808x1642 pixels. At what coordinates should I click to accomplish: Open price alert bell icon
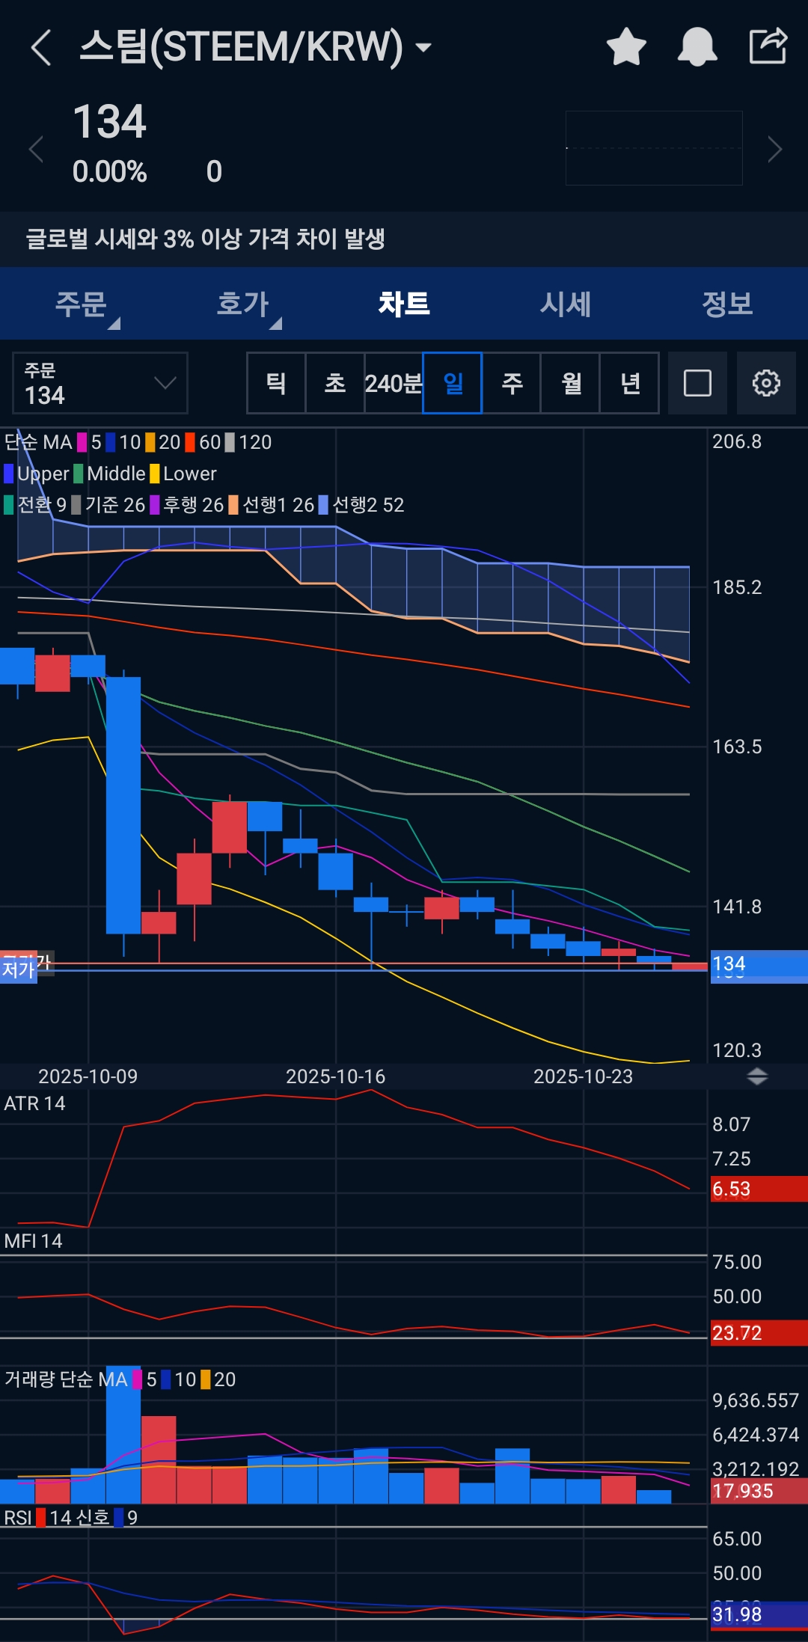[697, 46]
